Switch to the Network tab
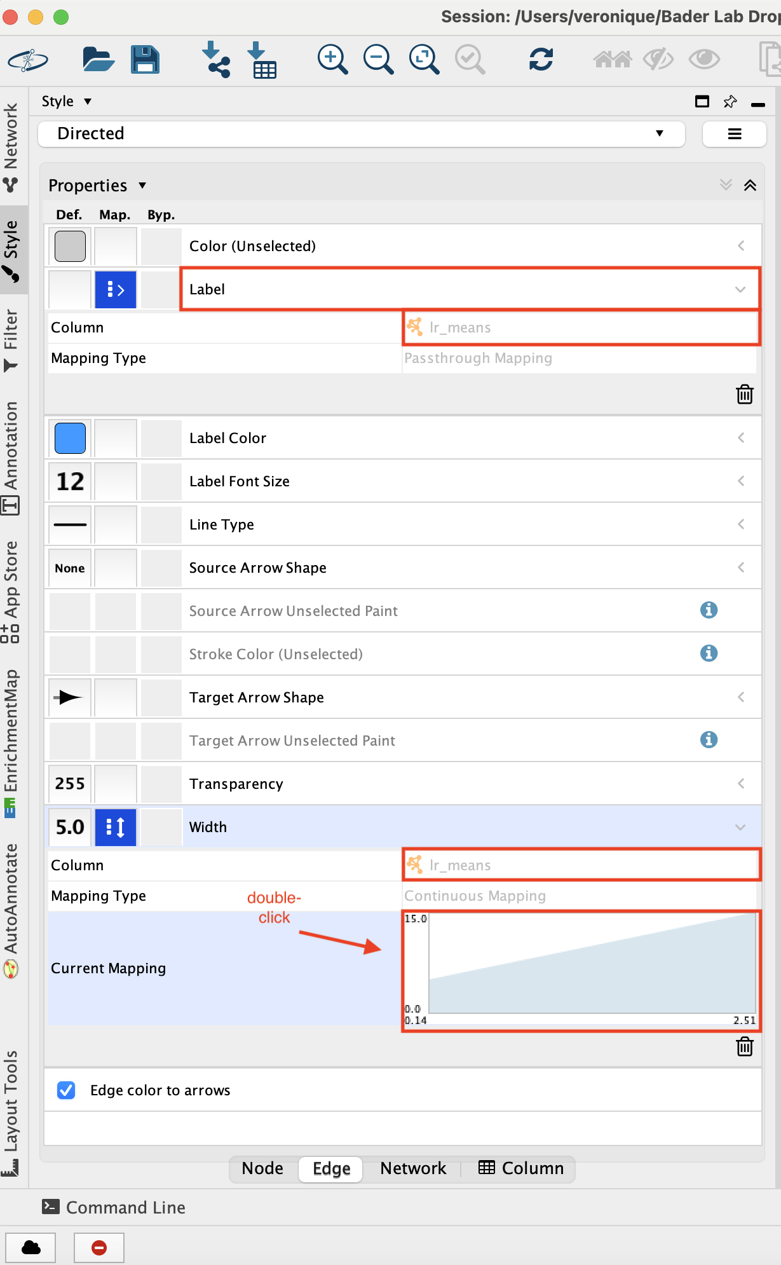This screenshot has width=781, height=1265. pyautogui.click(x=413, y=1168)
